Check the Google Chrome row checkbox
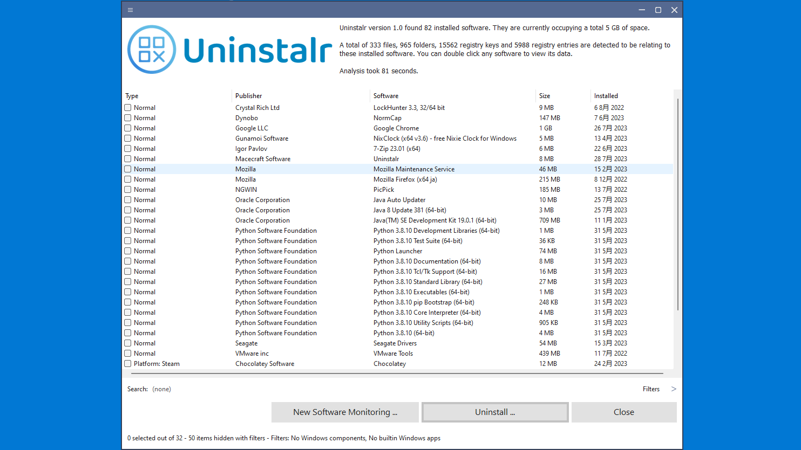The image size is (801, 450). [128, 128]
